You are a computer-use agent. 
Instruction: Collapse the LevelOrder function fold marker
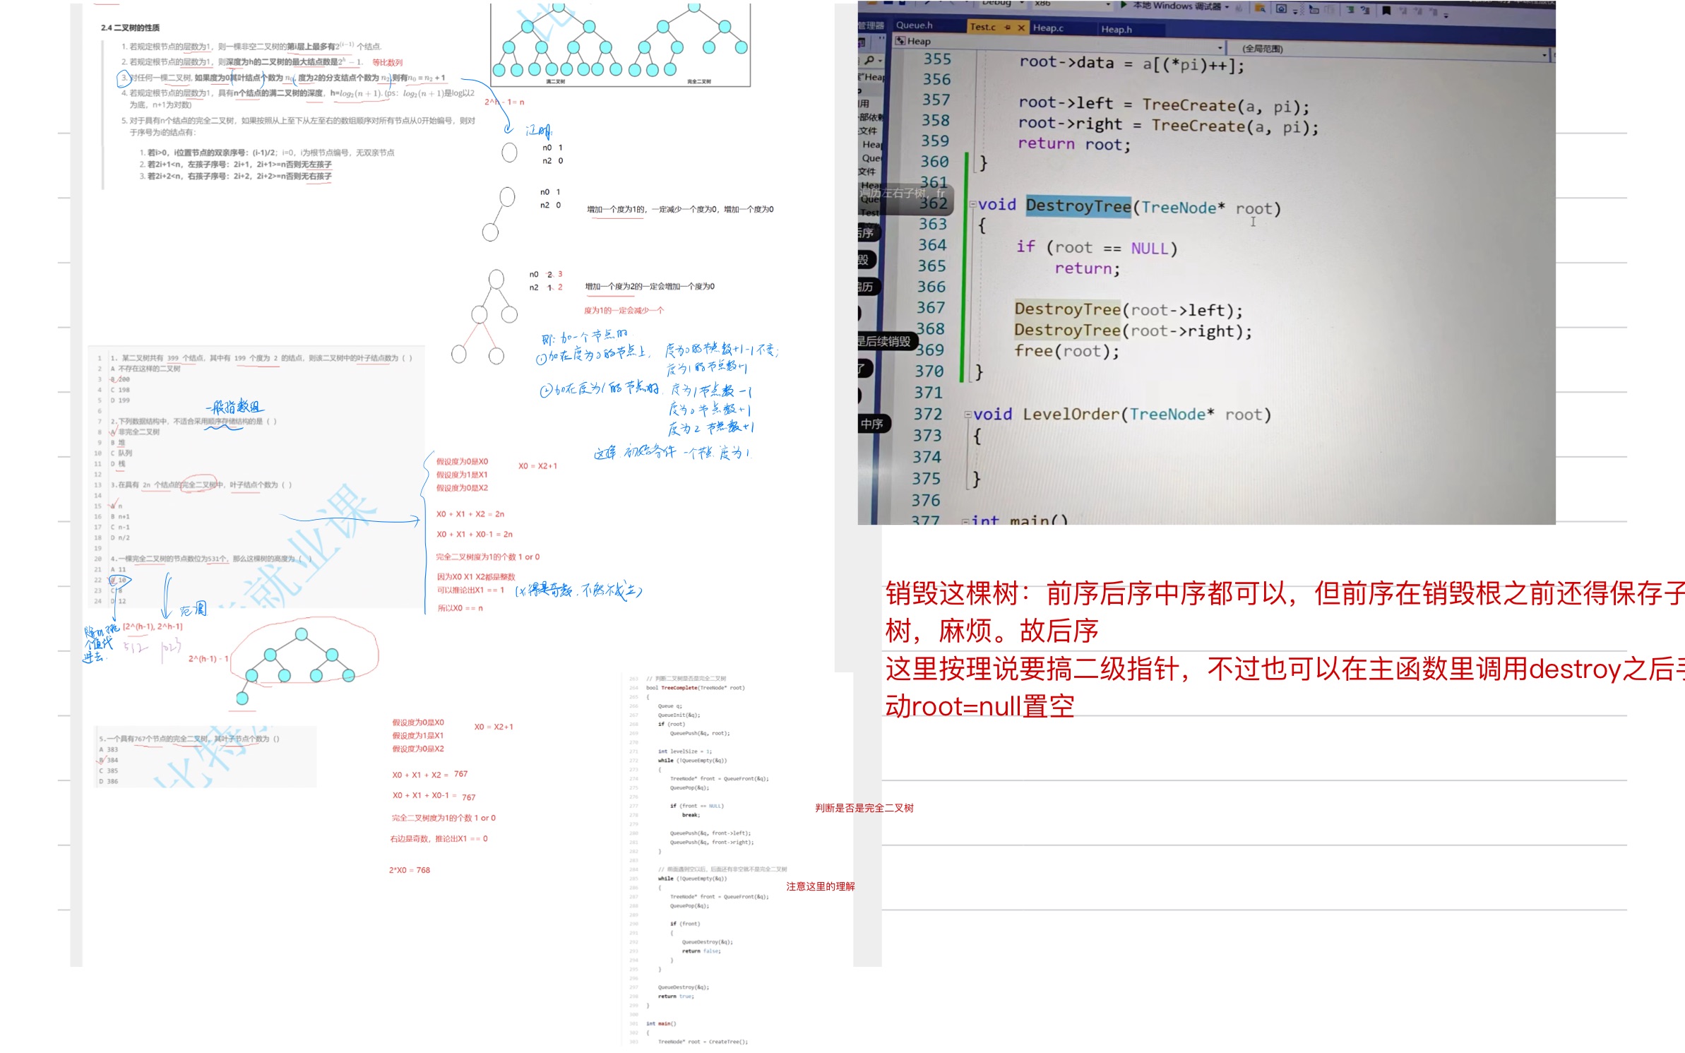click(x=968, y=415)
